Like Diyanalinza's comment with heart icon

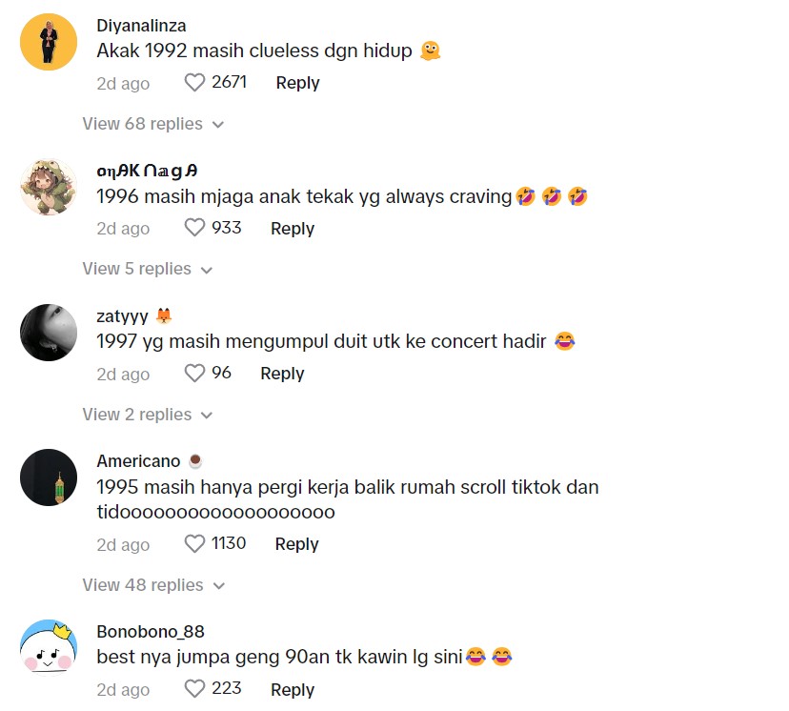pyautogui.click(x=194, y=83)
